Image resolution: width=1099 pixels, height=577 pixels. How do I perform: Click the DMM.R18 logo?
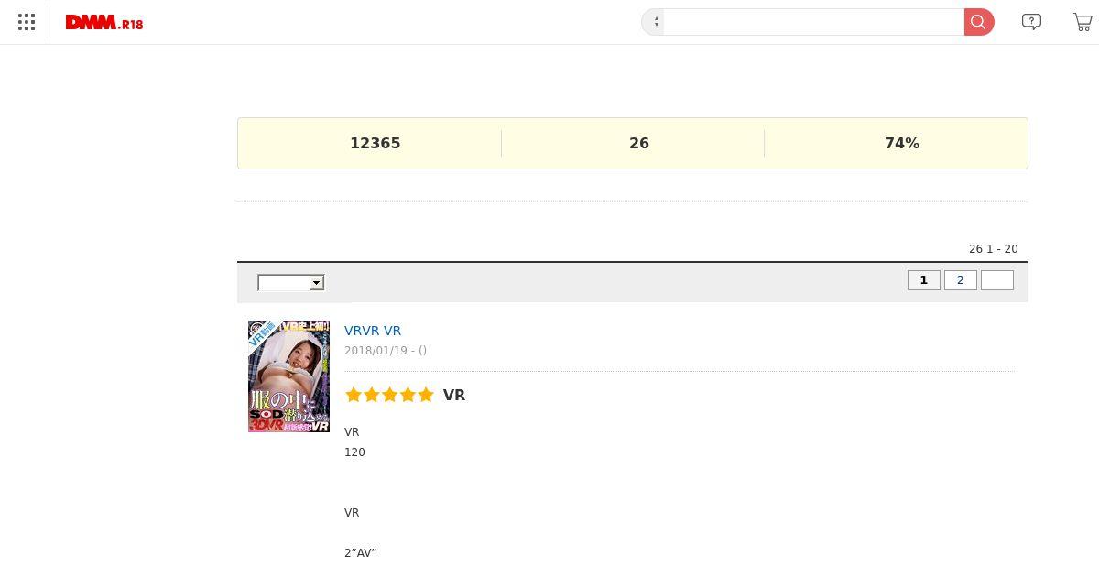(x=104, y=23)
